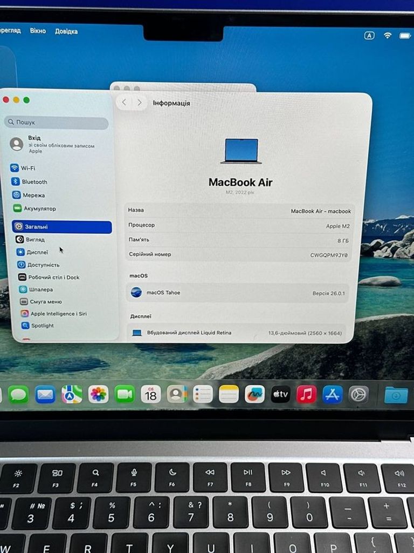This screenshot has width=414, height=553.
Task: Open Apple TV from the Dock
Action: (280, 394)
